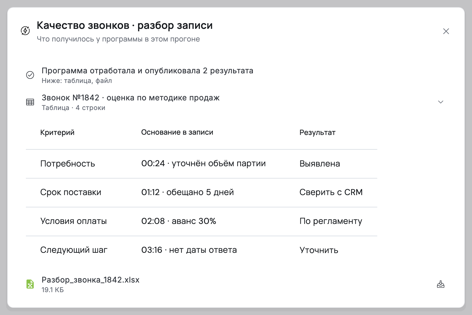The width and height of the screenshot is (472, 315).
Task: Click the green spreadsheet file icon
Action: coord(30,284)
